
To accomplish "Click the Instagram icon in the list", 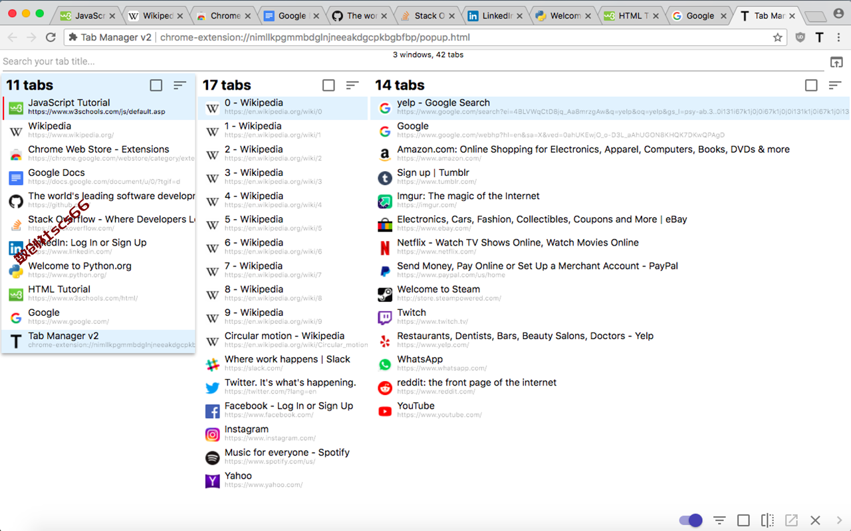I will click(212, 435).
